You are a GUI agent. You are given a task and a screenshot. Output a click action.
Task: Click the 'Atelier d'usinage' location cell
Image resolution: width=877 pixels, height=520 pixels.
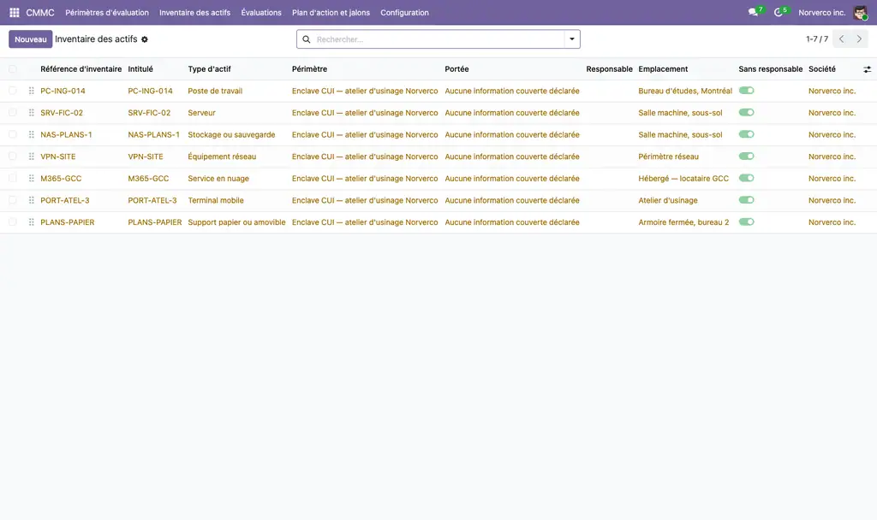click(x=668, y=200)
